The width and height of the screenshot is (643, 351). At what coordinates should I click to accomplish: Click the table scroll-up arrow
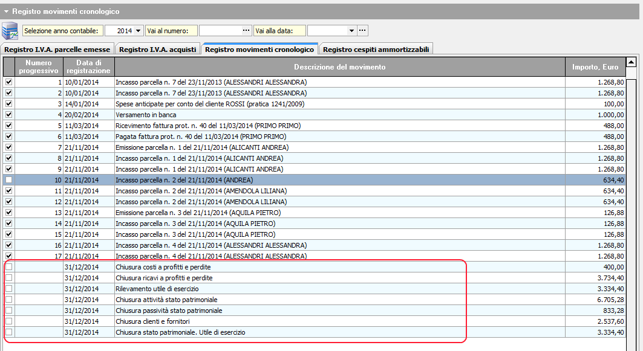(631, 62)
